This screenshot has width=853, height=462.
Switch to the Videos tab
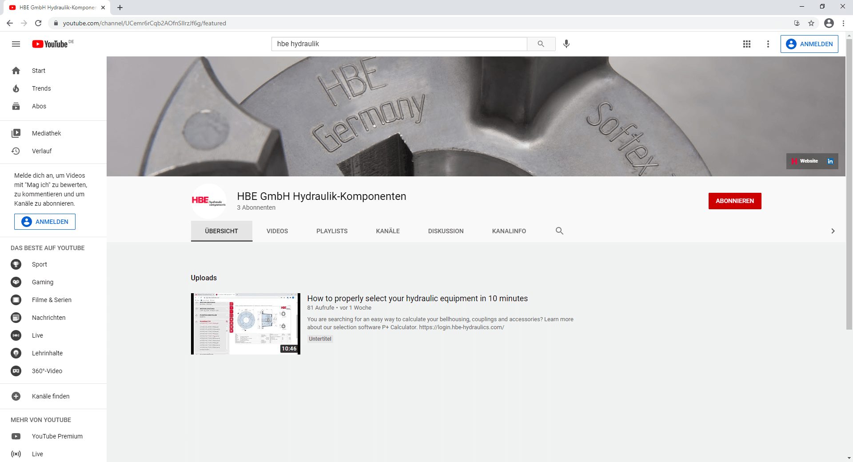click(277, 231)
